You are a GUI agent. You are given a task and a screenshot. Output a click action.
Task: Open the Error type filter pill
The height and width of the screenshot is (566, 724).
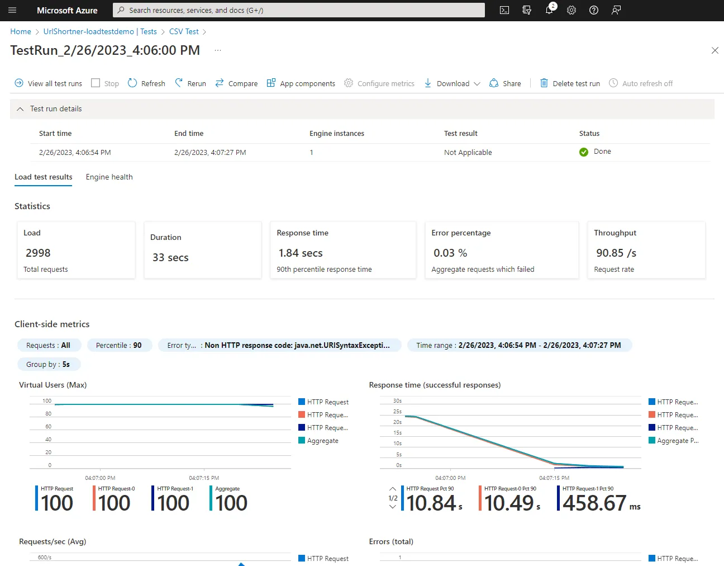(279, 345)
